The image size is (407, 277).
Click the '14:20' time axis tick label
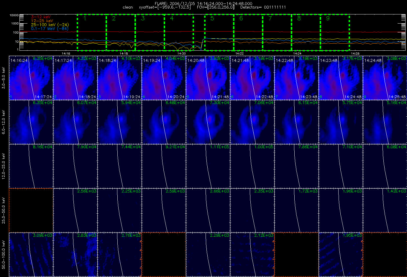(181, 53)
